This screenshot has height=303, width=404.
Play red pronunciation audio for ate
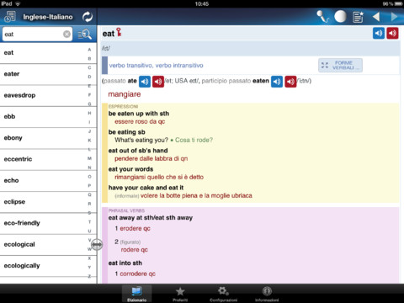[x=158, y=82]
